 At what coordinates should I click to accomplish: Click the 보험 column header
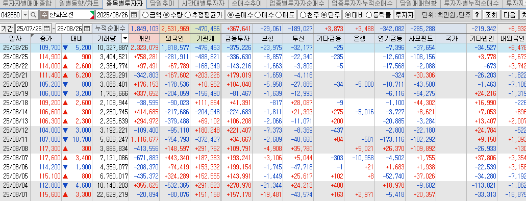(267, 38)
